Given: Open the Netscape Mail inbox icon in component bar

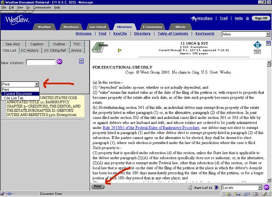Looking at the screenshot, I should pos(237,194).
